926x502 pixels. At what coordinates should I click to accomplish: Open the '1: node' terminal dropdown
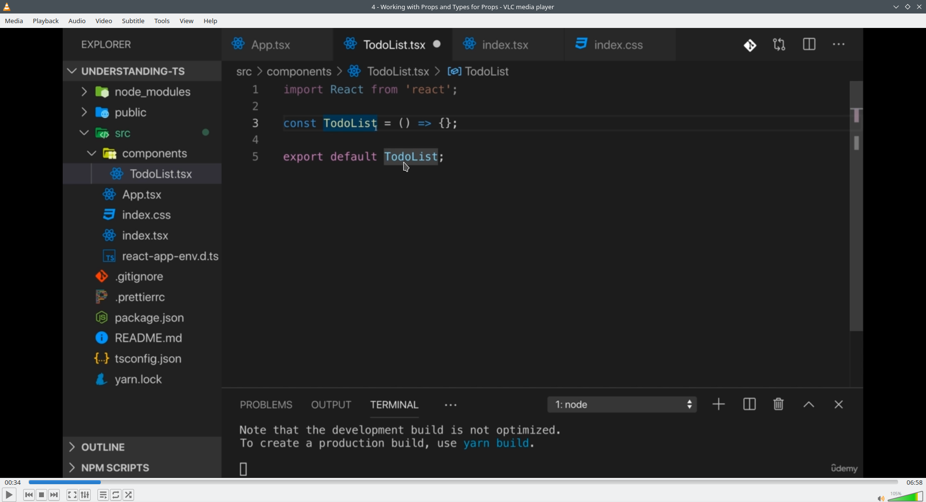[x=622, y=405]
